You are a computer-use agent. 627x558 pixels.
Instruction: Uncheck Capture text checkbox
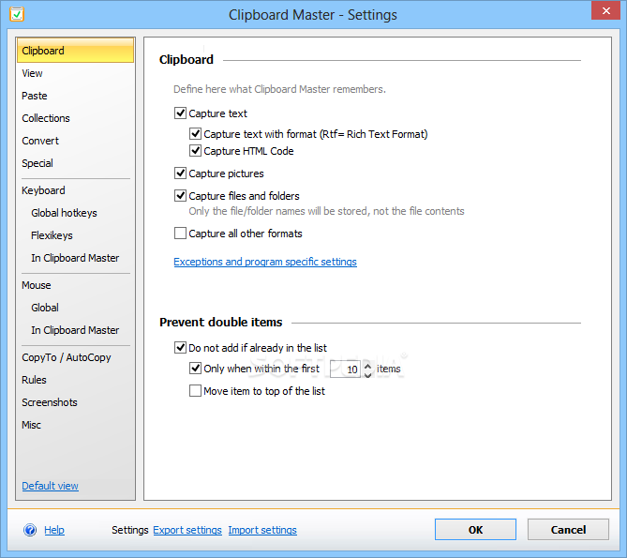[x=180, y=113]
